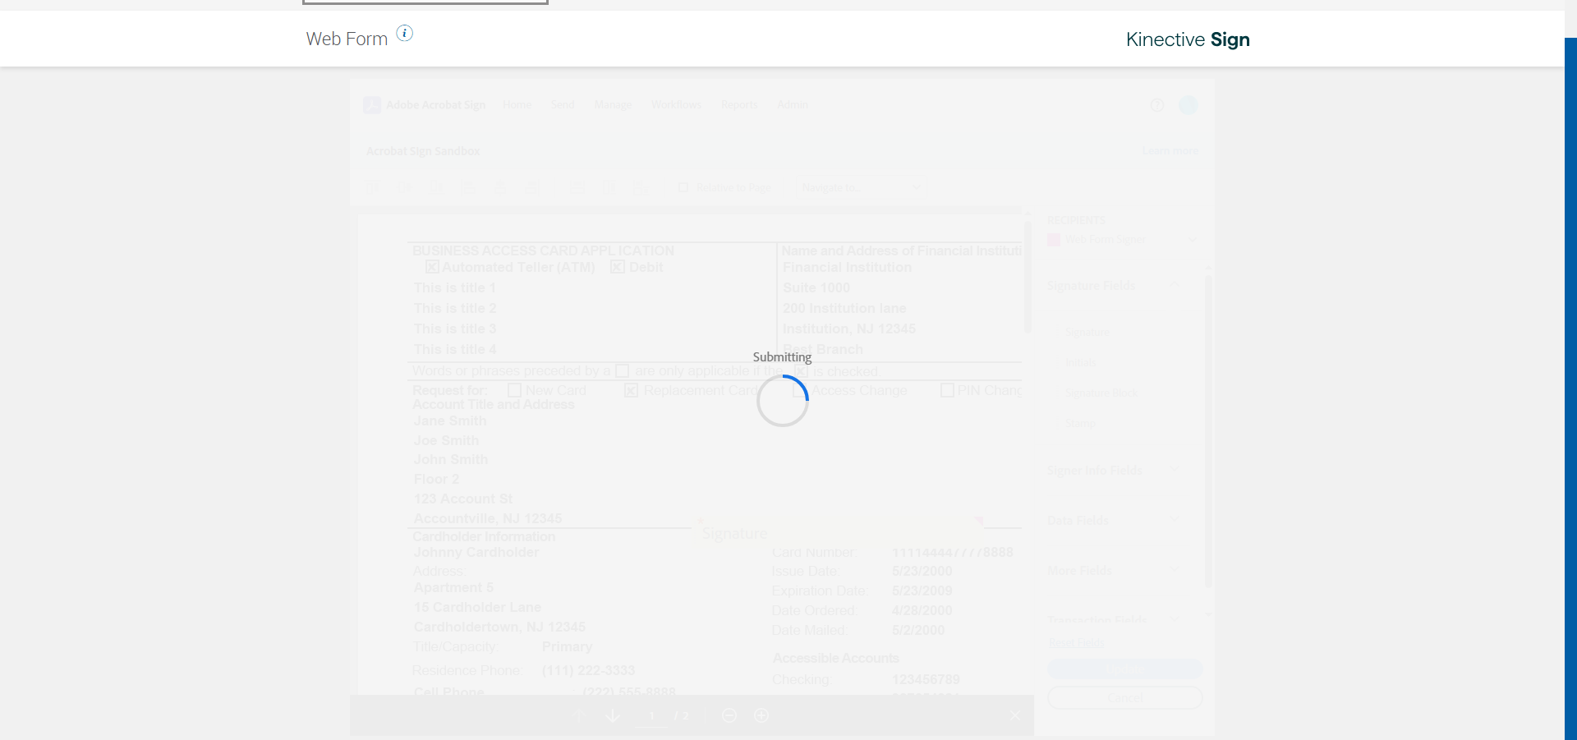Go to previous page with up arrow
The height and width of the screenshot is (740, 1577).
pos(580,716)
